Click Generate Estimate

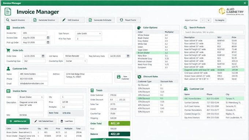point(101,20)
